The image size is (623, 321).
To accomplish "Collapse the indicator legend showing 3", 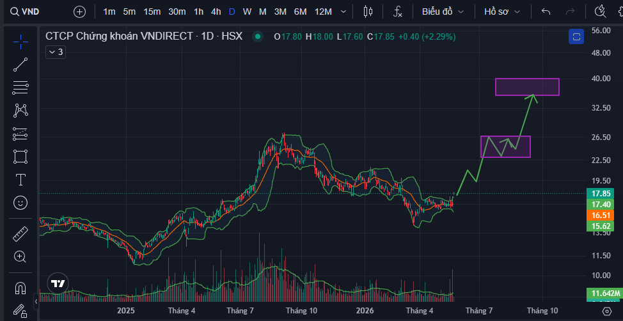I will click(x=56, y=52).
